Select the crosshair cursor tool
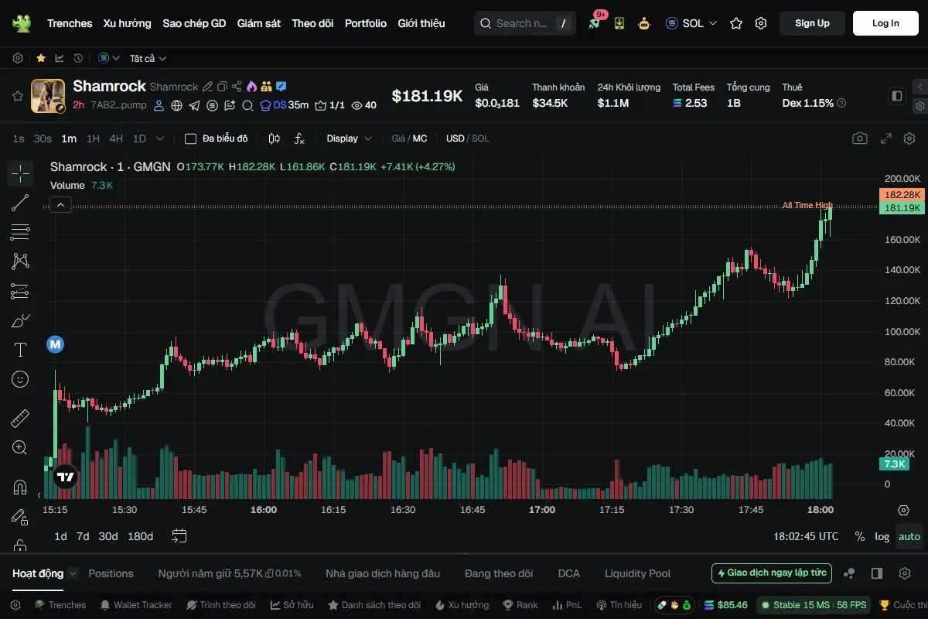 click(20, 173)
